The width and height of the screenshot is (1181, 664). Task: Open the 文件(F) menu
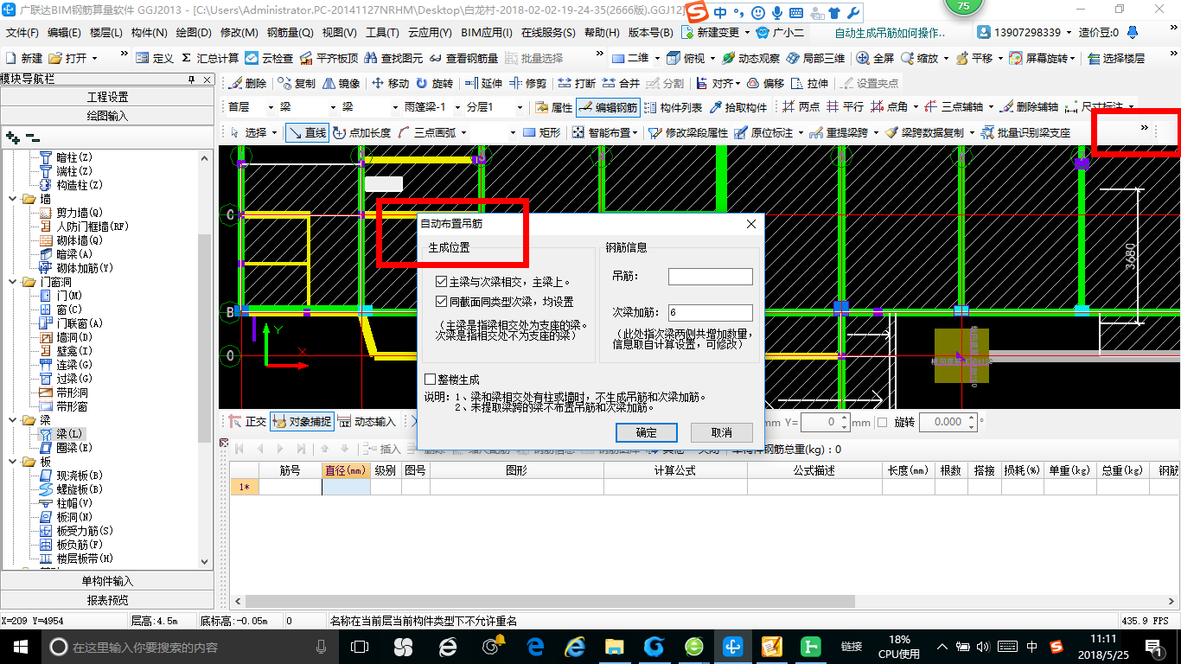(22, 32)
